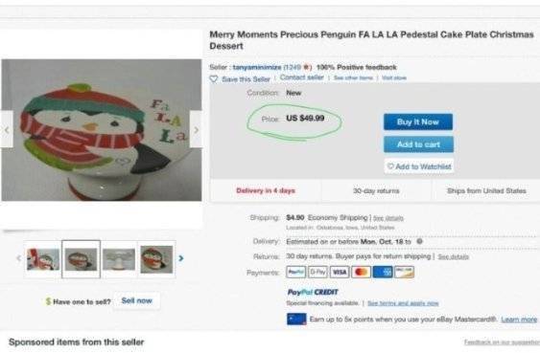
Task: Open the Contact seller link
Action: click(302, 77)
